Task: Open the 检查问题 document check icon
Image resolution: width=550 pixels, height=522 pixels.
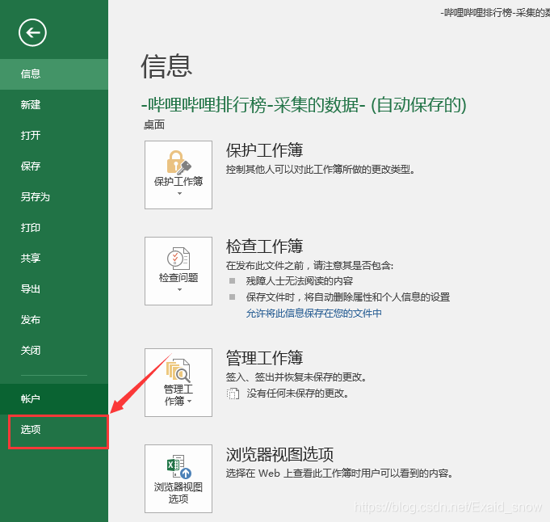Action: pos(178,271)
